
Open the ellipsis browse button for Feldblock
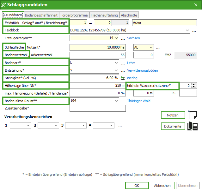pos(194,30)
